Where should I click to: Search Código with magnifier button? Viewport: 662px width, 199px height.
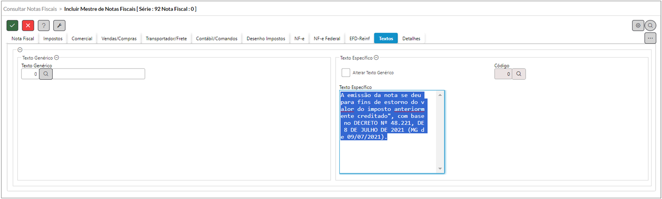pos(519,74)
